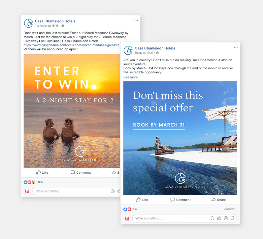Expand the post text with See more
Viewport: 263px width, 239px height.
(x=131, y=77)
